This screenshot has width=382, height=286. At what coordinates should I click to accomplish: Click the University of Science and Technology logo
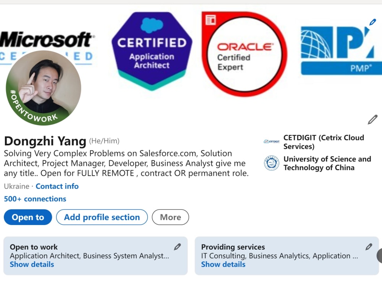[x=271, y=163]
